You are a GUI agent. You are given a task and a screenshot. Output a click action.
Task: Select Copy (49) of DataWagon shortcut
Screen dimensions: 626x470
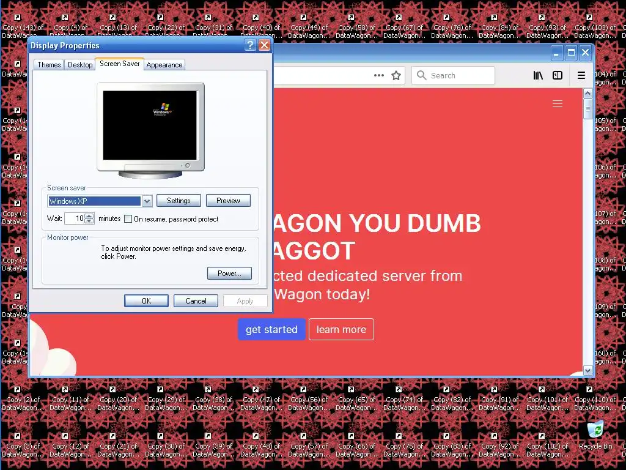[309, 26]
